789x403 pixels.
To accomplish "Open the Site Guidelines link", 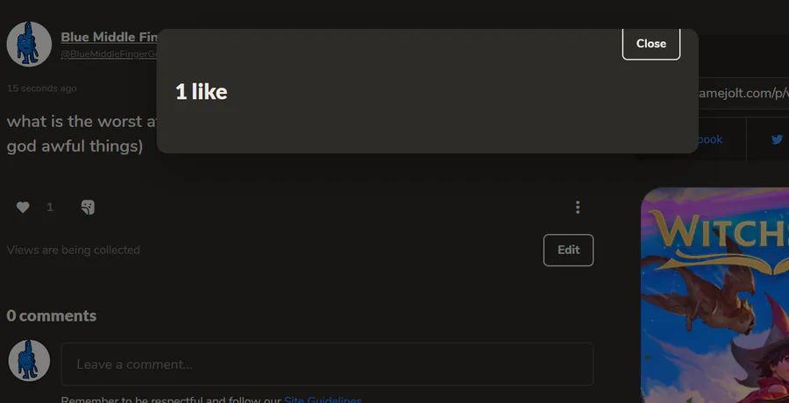I will (x=323, y=399).
